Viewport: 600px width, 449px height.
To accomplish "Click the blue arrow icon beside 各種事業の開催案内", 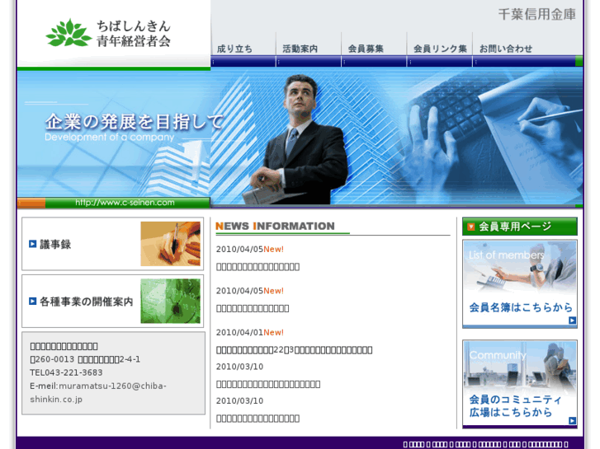I will [32, 301].
